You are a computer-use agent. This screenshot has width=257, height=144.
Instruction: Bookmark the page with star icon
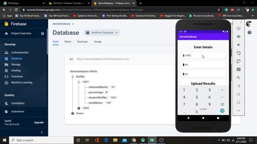point(218,10)
